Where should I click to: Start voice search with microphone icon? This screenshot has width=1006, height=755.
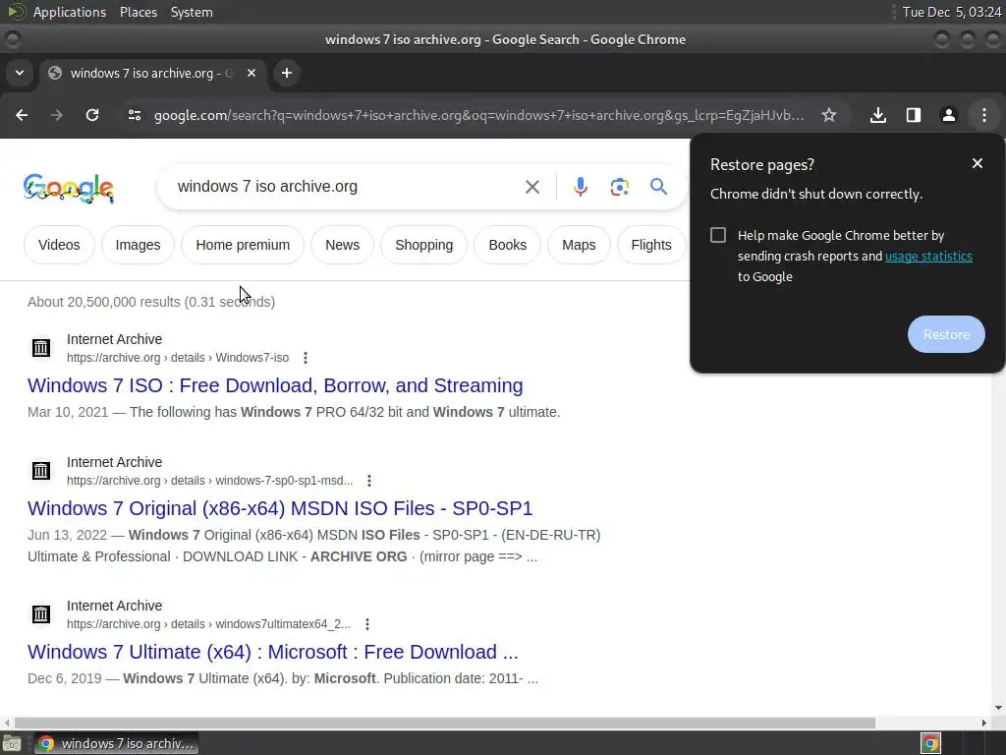580,187
